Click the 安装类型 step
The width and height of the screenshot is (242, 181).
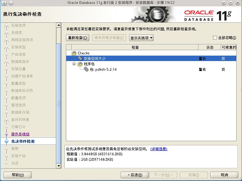[18, 47]
